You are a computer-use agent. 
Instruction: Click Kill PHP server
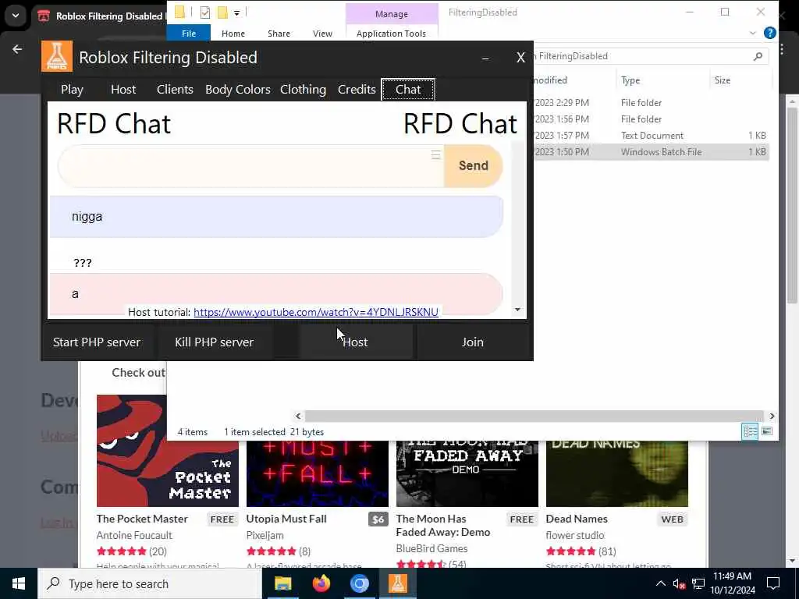click(x=214, y=342)
